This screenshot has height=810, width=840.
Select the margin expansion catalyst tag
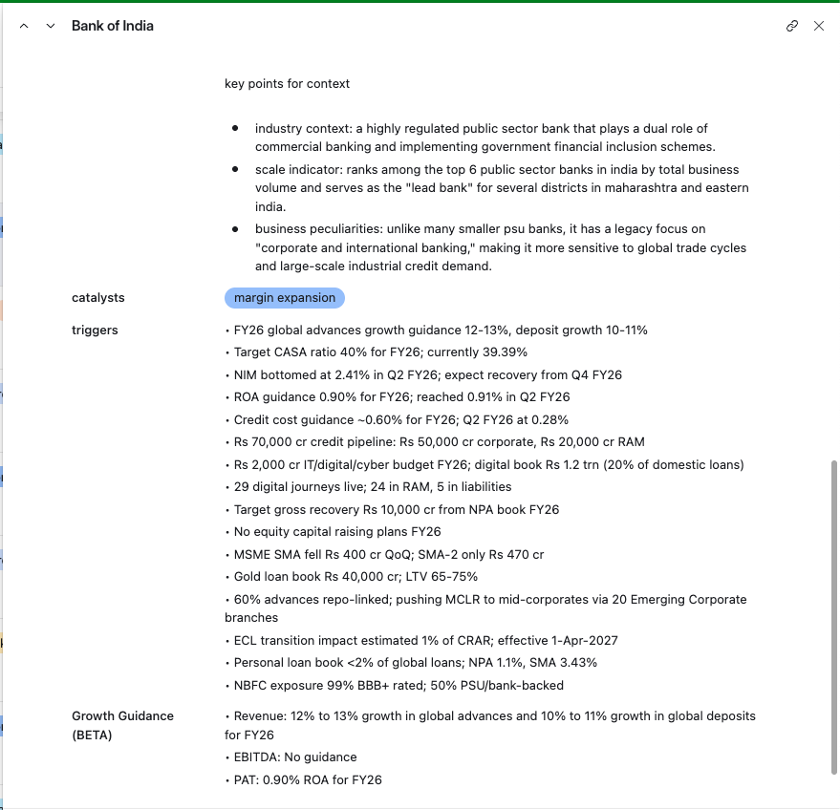(285, 298)
